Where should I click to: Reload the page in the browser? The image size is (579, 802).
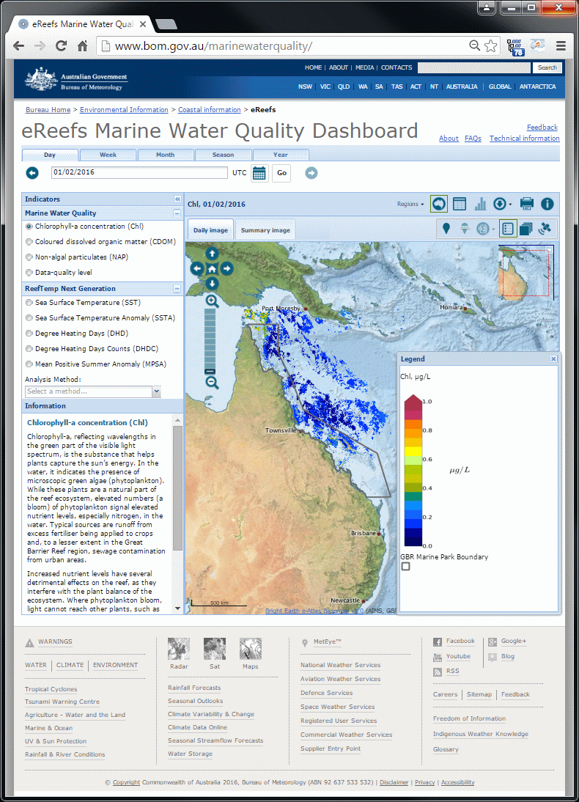click(x=61, y=45)
